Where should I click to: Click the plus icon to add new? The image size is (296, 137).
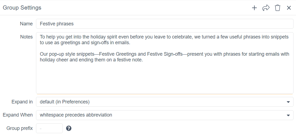point(254,8)
